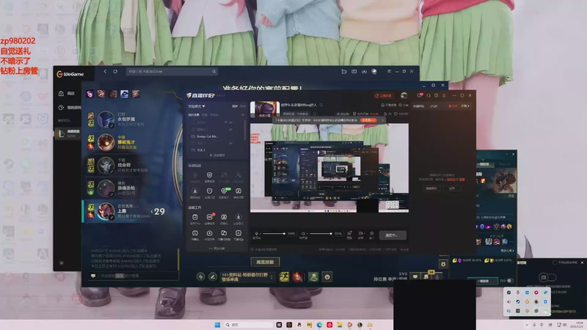Open the emote picker icon in champion select
587x330 pixels.
327,277
